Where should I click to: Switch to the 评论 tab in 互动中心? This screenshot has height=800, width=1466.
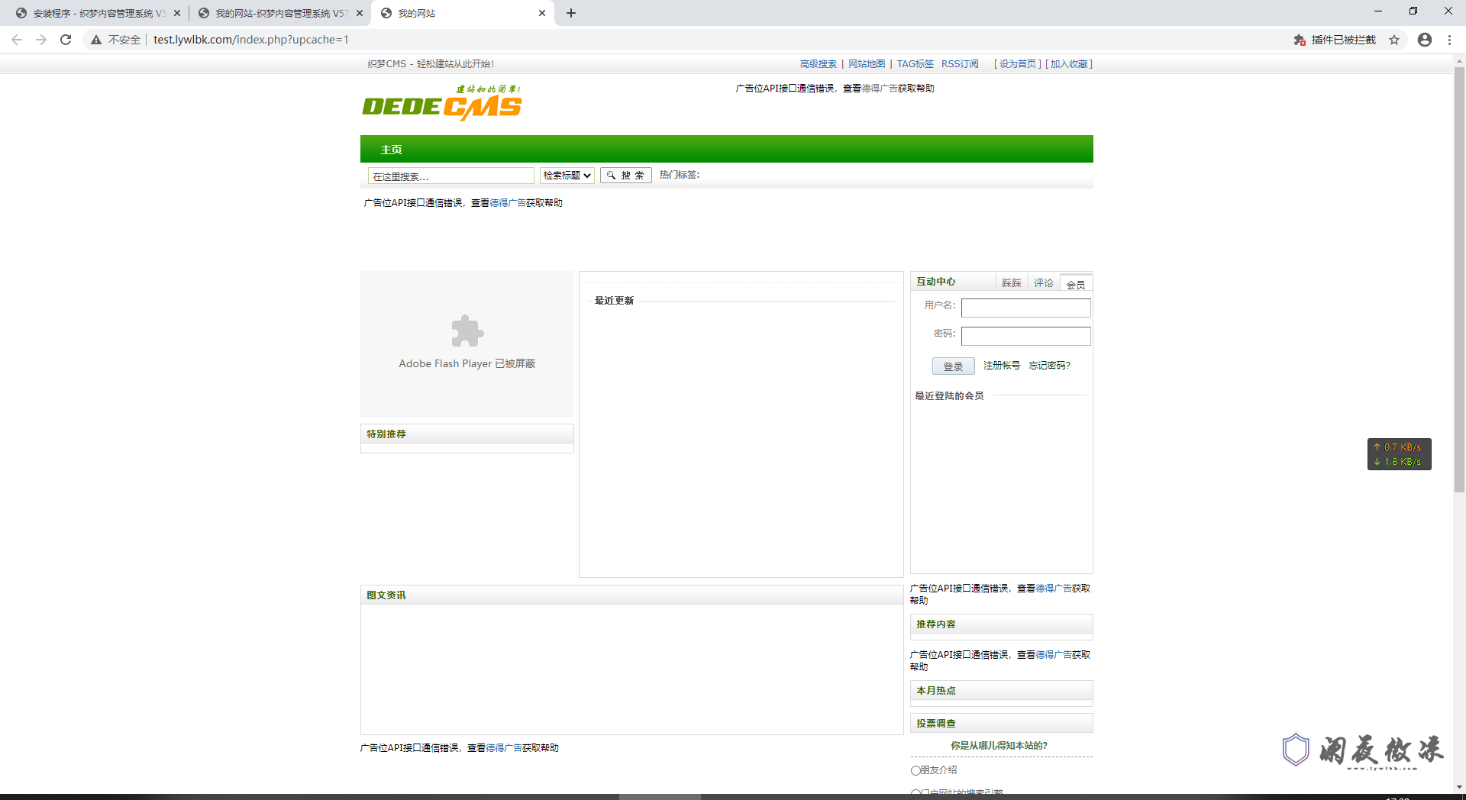pyautogui.click(x=1043, y=282)
